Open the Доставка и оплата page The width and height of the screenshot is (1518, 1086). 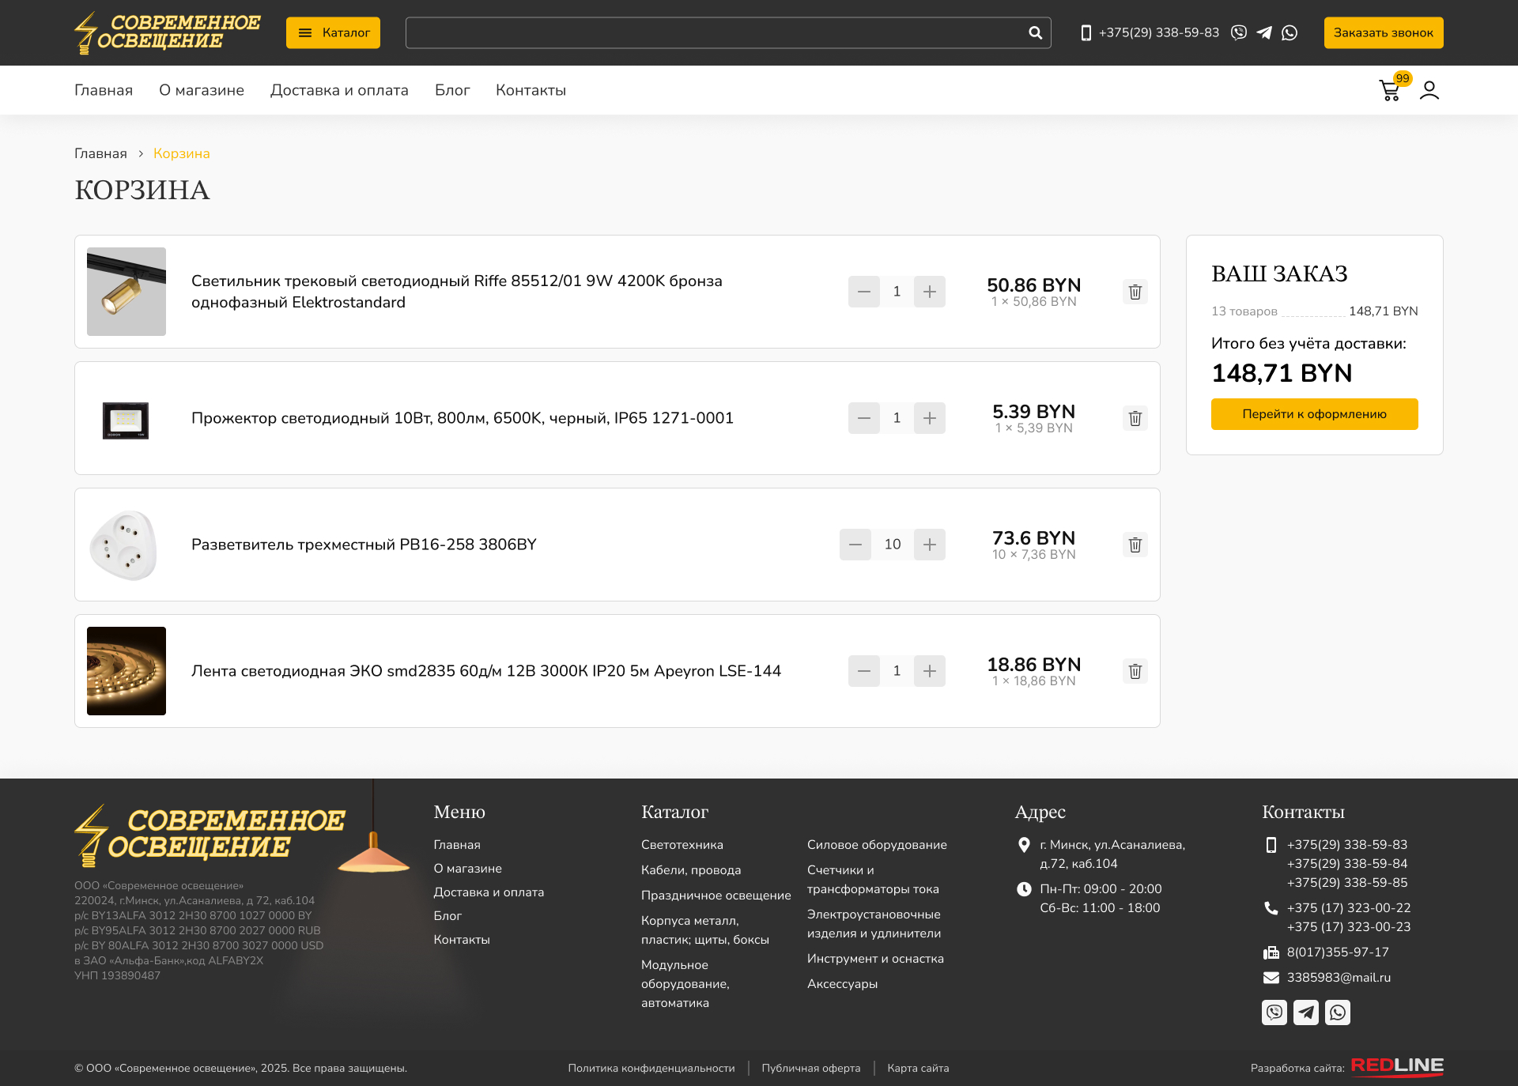[339, 90]
